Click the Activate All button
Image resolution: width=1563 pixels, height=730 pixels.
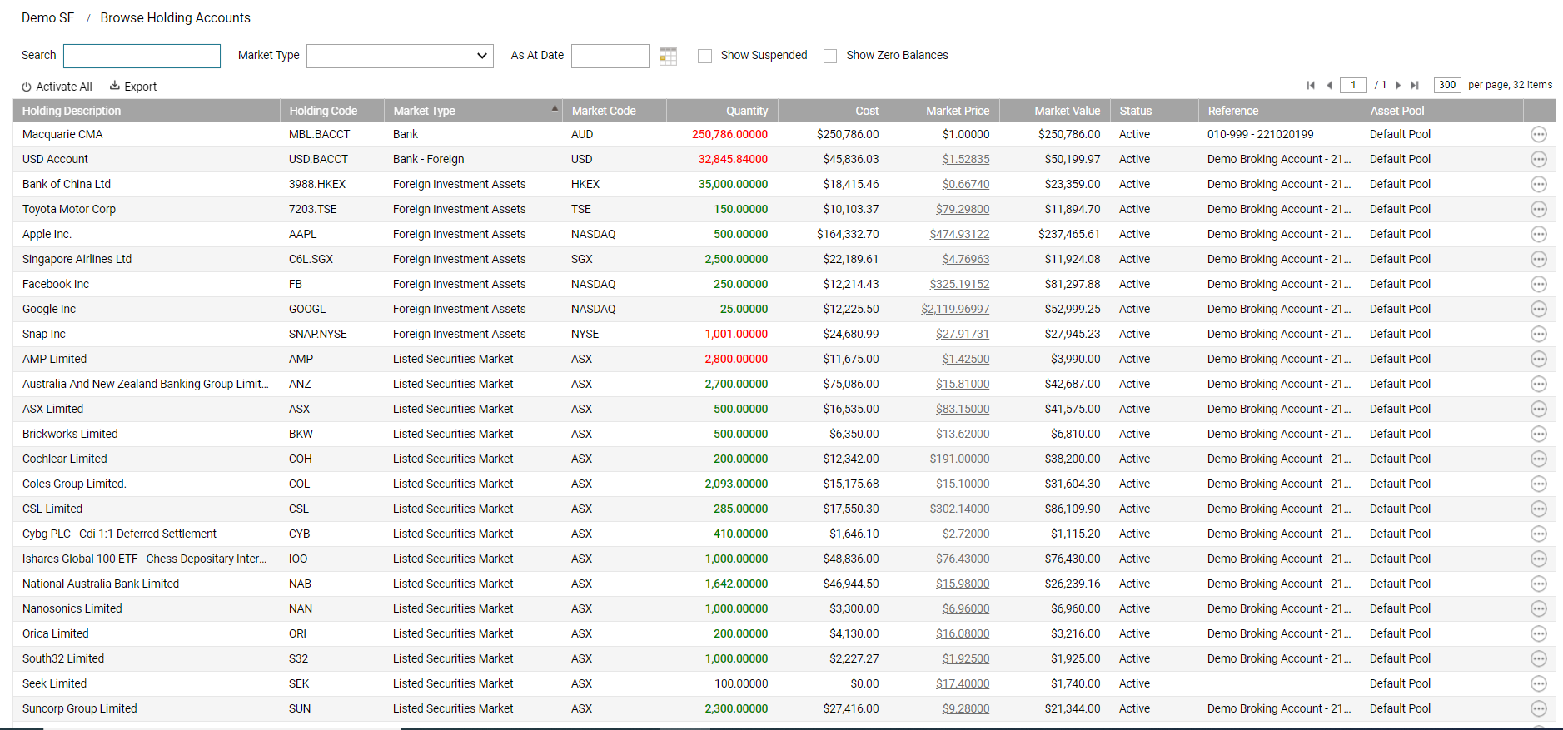(57, 87)
